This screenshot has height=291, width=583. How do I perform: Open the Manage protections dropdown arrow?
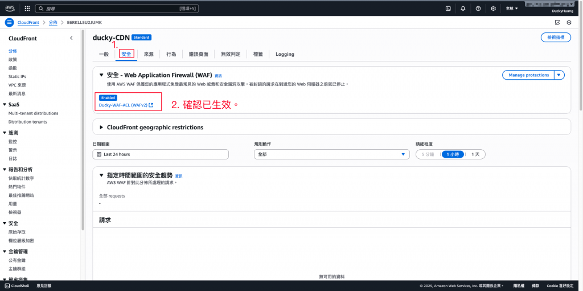pyautogui.click(x=559, y=75)
